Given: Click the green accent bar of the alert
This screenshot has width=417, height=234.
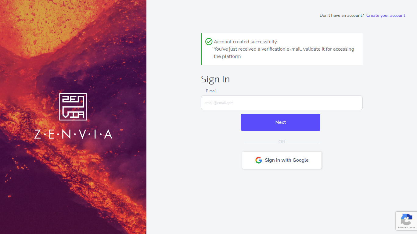Looking at the screenshot, I should pos(201,49).
